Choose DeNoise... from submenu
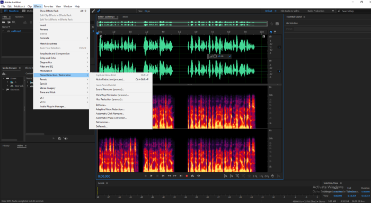 pos(121,105)
